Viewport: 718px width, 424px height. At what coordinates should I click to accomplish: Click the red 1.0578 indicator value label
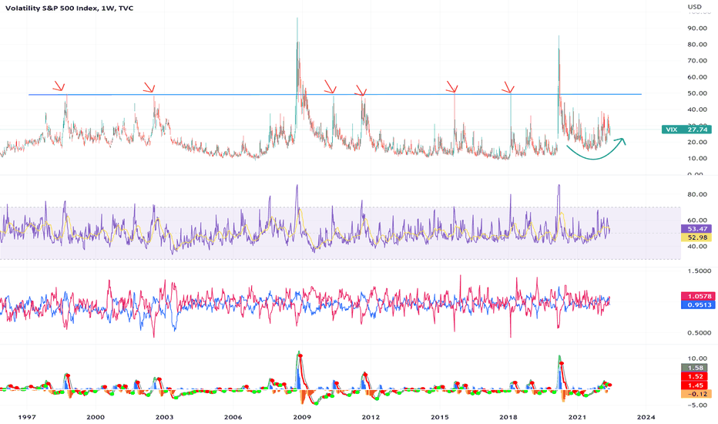[698, 296]
